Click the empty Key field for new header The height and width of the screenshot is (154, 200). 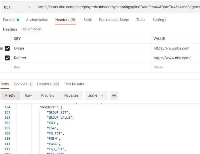(x=80, y=67)
